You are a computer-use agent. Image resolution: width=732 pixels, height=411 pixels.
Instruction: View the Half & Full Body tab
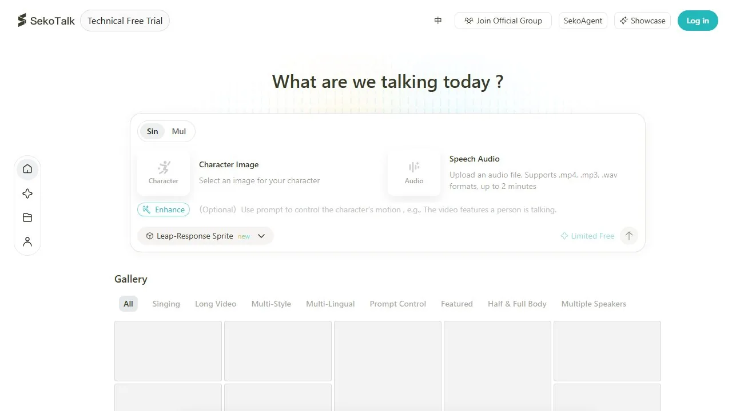pos(517,304)
